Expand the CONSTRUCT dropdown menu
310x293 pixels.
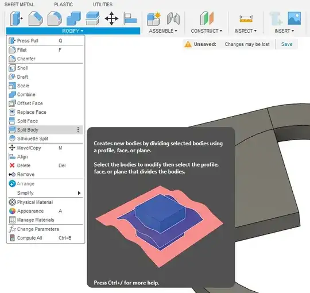click(207, 31)
